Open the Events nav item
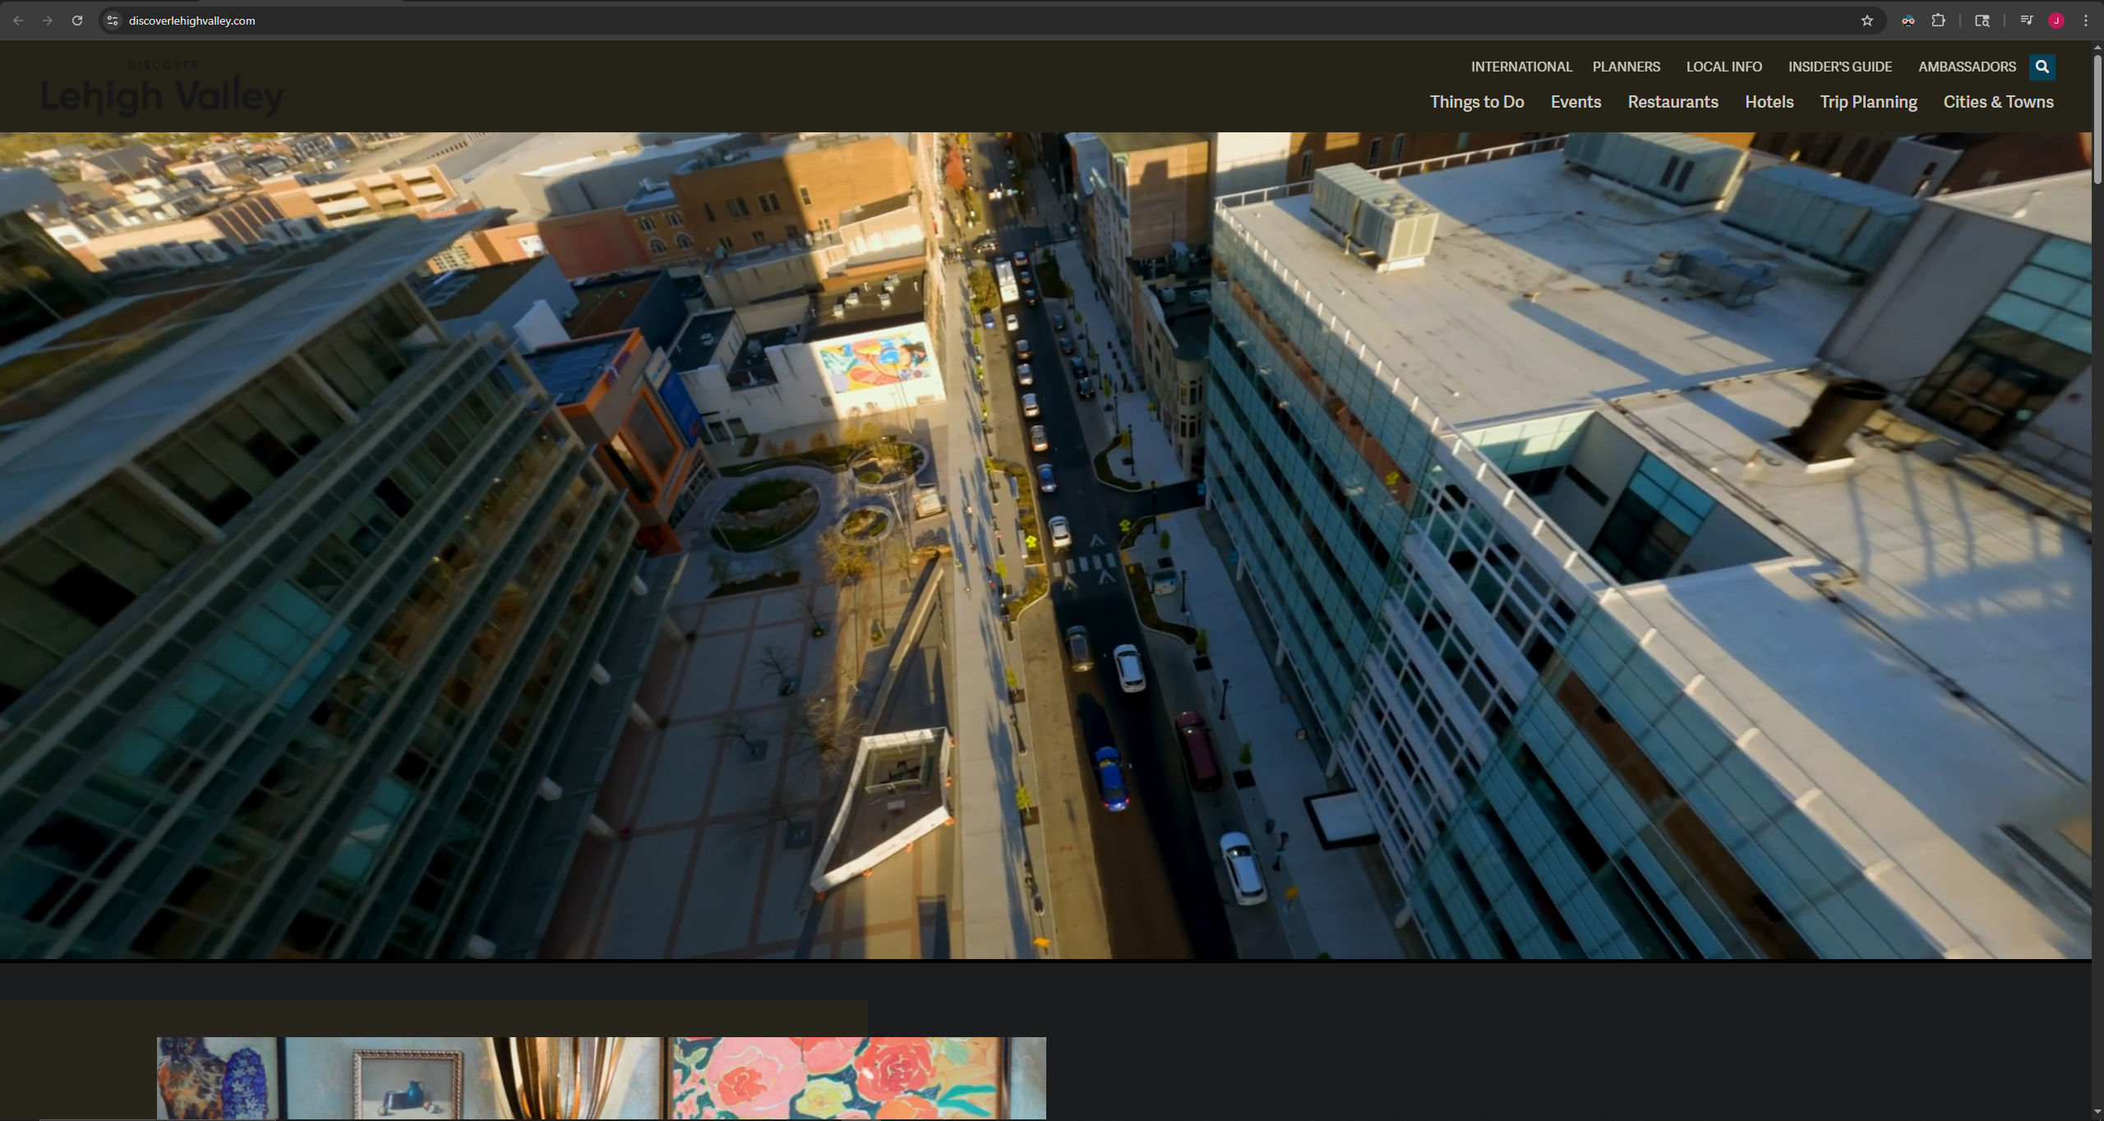Screen dimensions: 2104x1121 (x=1575, y=102)
